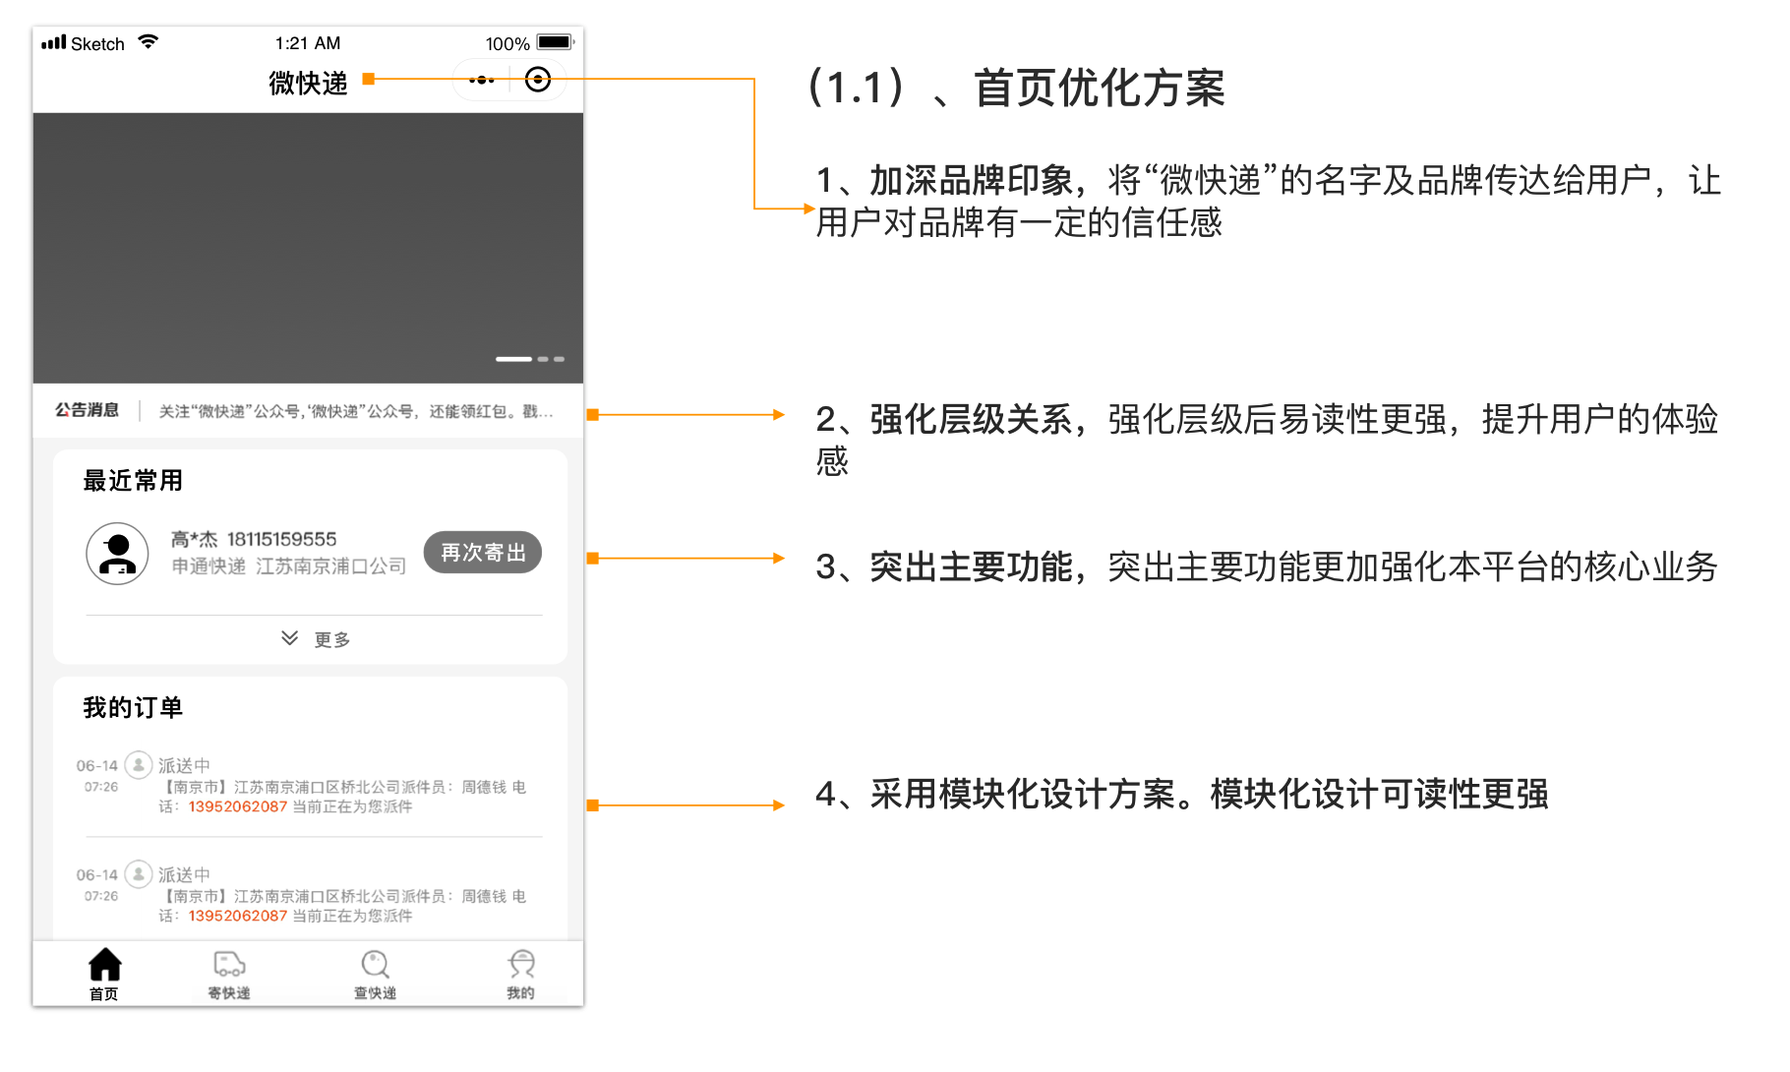Screen dimensions: 1790x1072
Task: Call 13952062087 in the first order
Action: pyautogui.click(x=238, y=806)
